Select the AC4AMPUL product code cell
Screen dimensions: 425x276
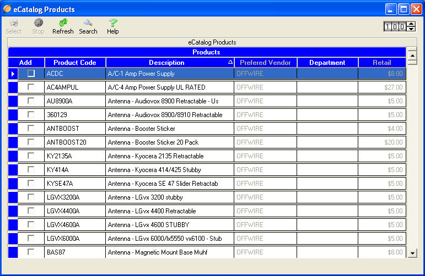coord(75,87)
